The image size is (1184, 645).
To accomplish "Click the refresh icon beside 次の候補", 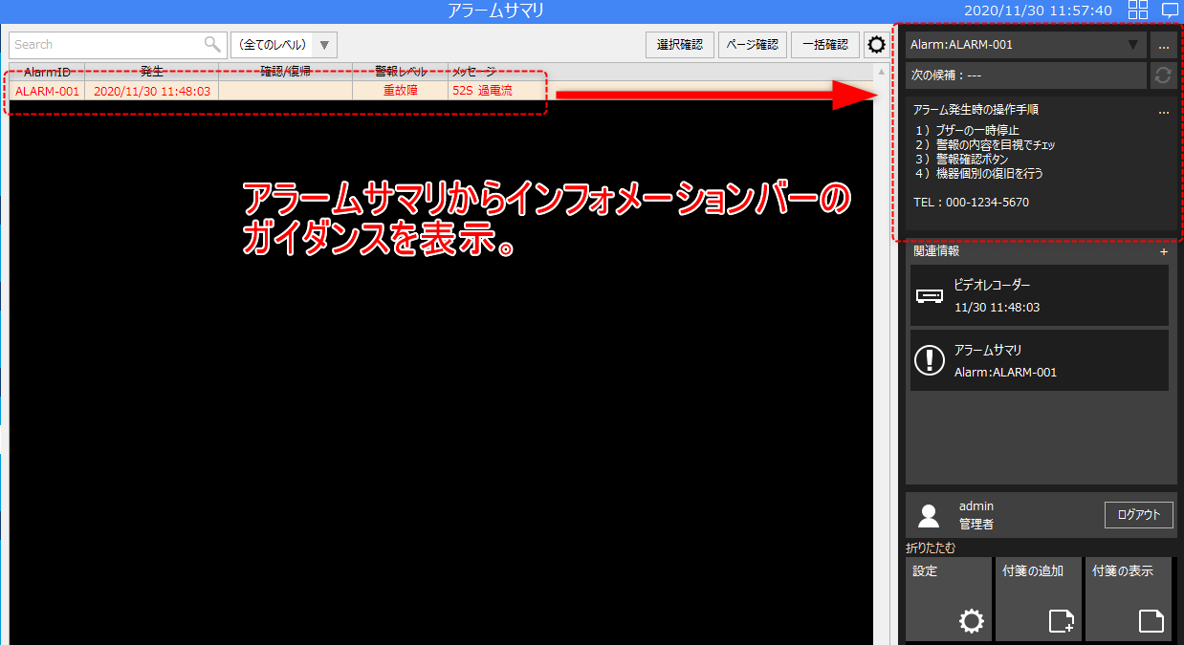I will (x=1163, y=75).
